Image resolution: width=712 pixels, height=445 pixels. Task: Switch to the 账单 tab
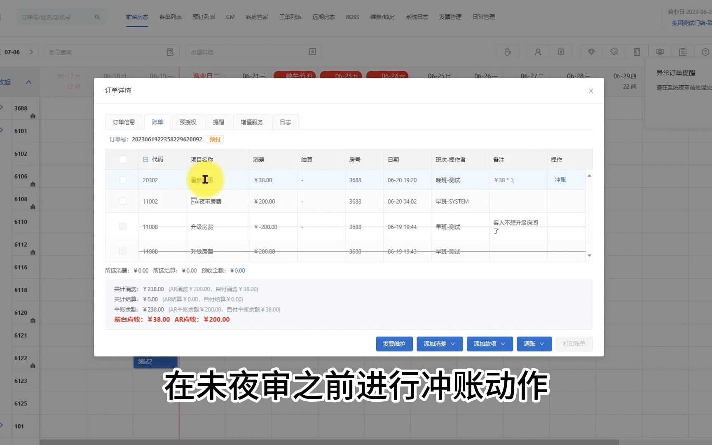pyautogui.click(x=157, y=122)
